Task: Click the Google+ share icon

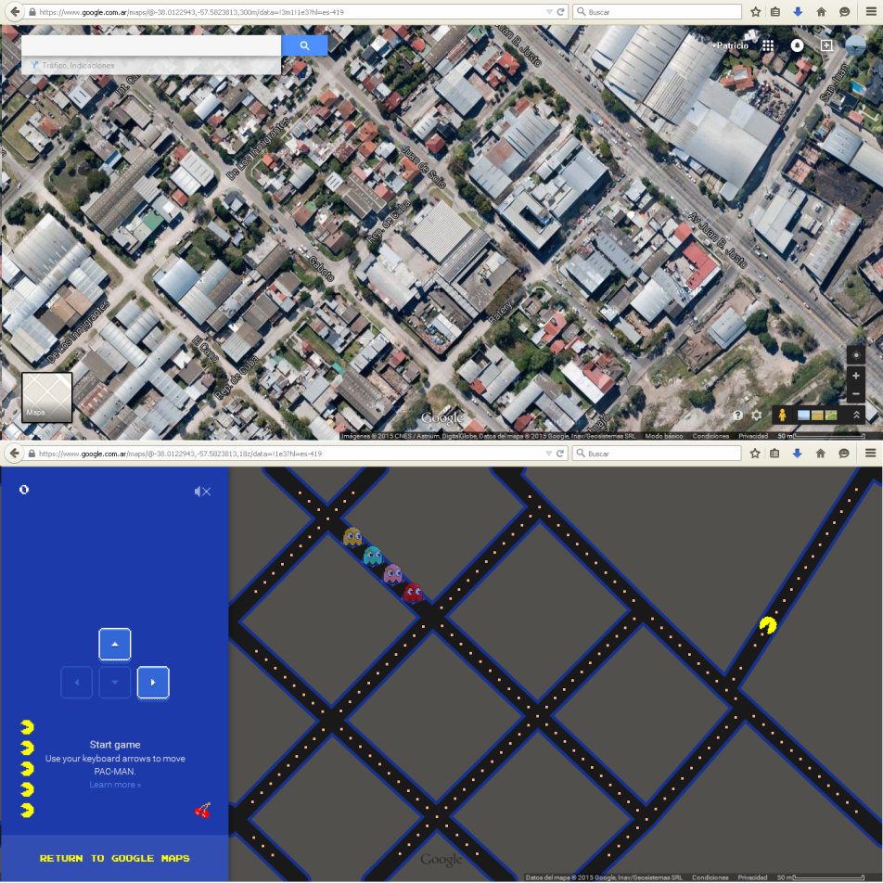Action: (x=826, y=45)
